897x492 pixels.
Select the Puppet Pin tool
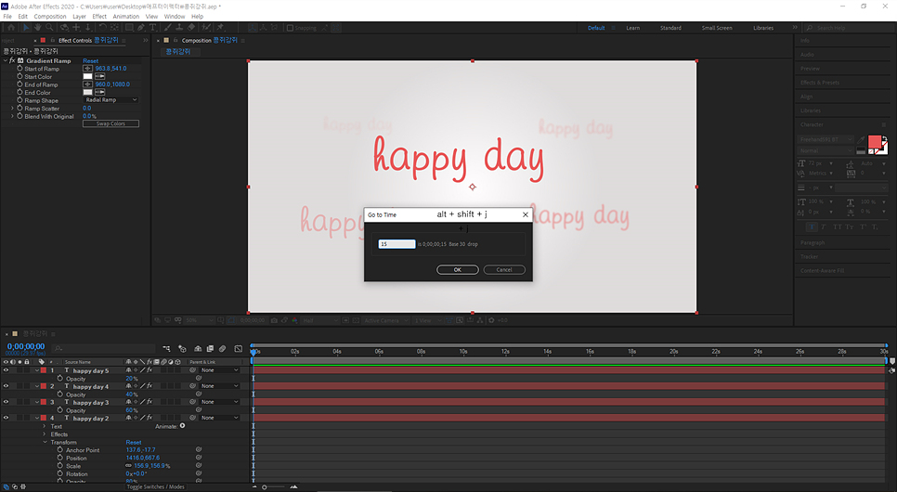coord(220,28)
